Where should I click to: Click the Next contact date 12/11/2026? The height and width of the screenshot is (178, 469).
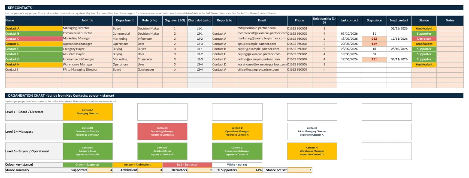[x=399, y=39]
